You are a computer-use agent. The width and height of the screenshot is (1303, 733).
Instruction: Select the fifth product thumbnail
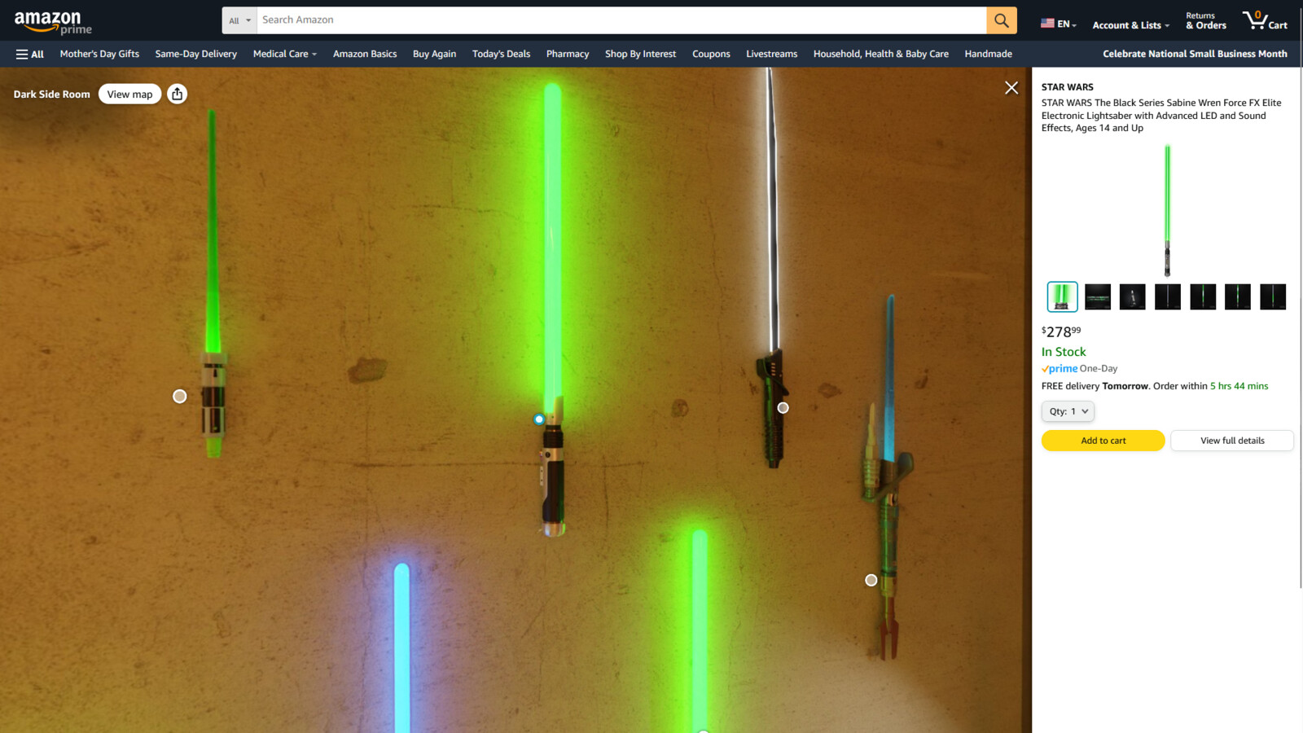1203,297
